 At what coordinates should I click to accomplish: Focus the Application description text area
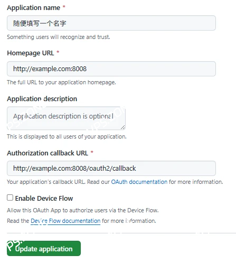point(66,118)
